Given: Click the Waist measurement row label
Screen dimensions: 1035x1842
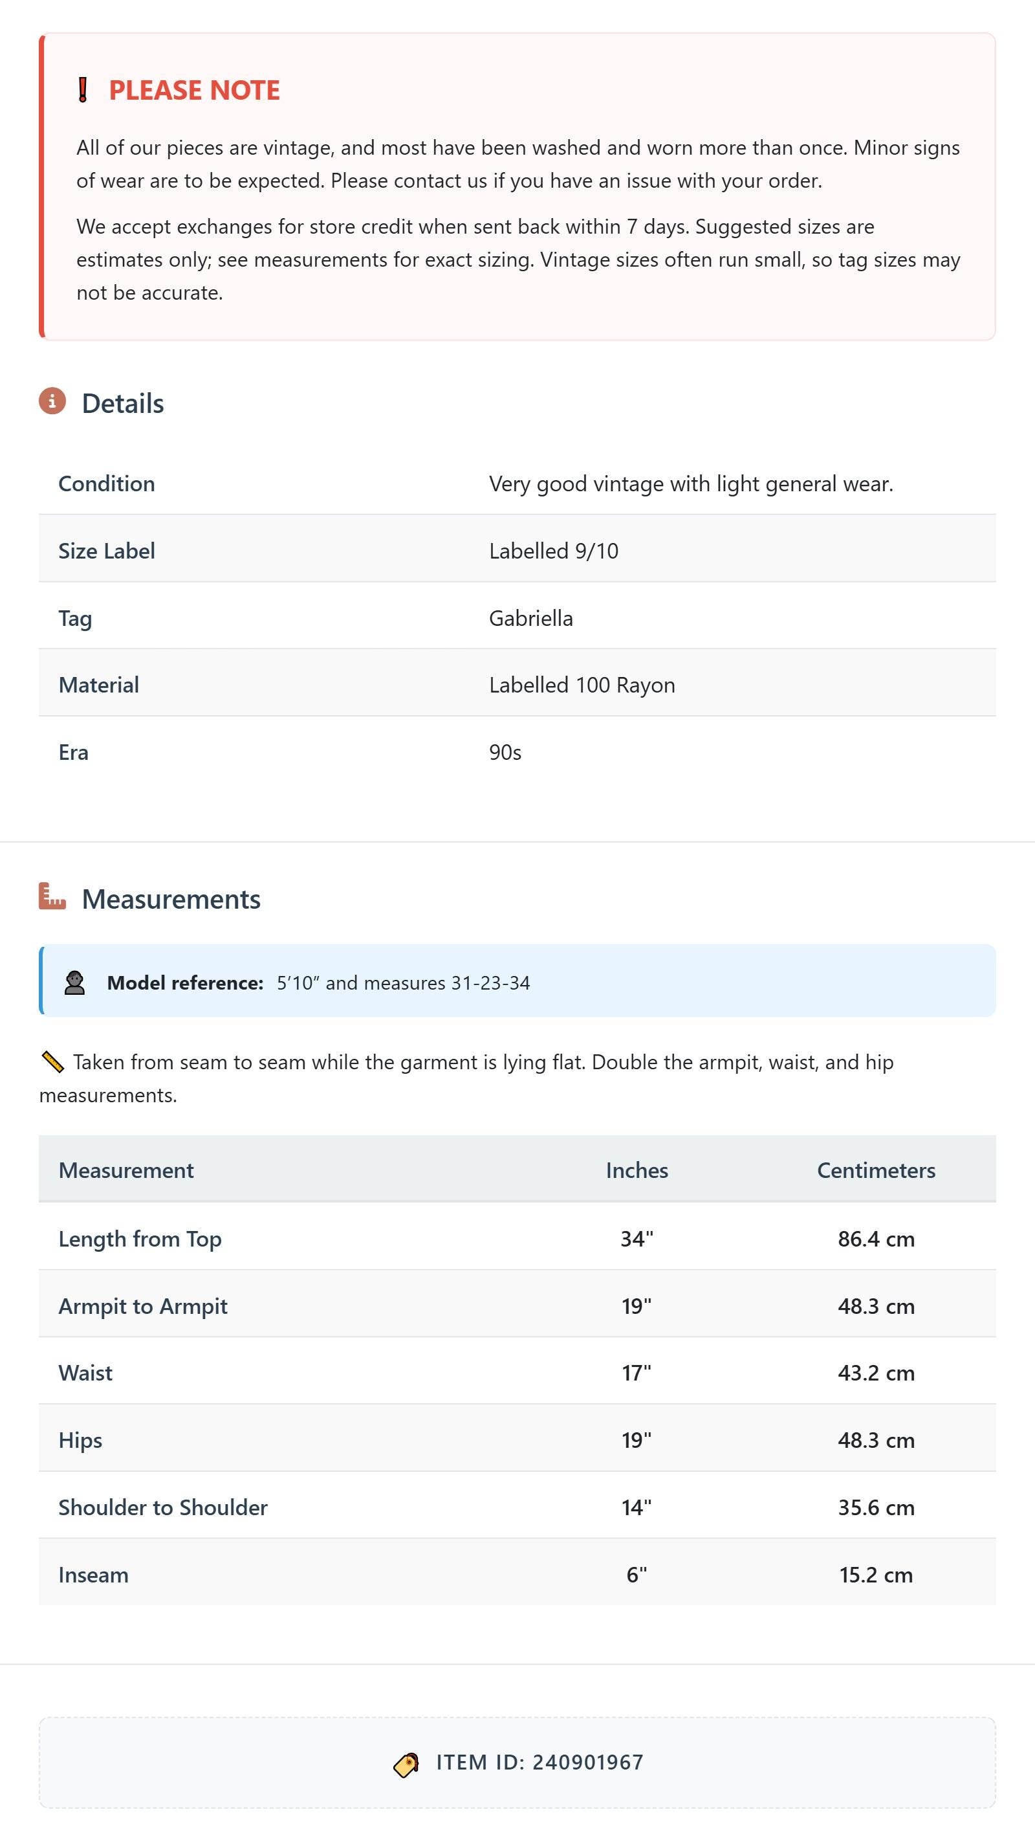Looking at the screenshot, I should point(86,1373).
